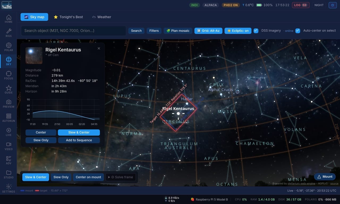This screenshot has height=204, width=340.
Task: Uncheck the DSS imagery checkbox
Action: tap(256, 31)
